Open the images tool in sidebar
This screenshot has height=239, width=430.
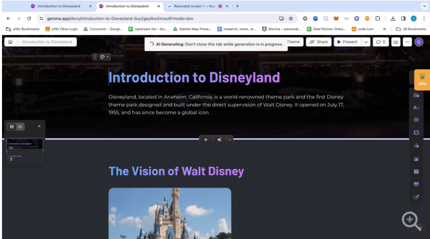point(416,159)
